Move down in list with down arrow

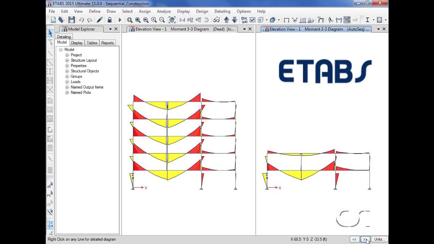tap(235, 20)
